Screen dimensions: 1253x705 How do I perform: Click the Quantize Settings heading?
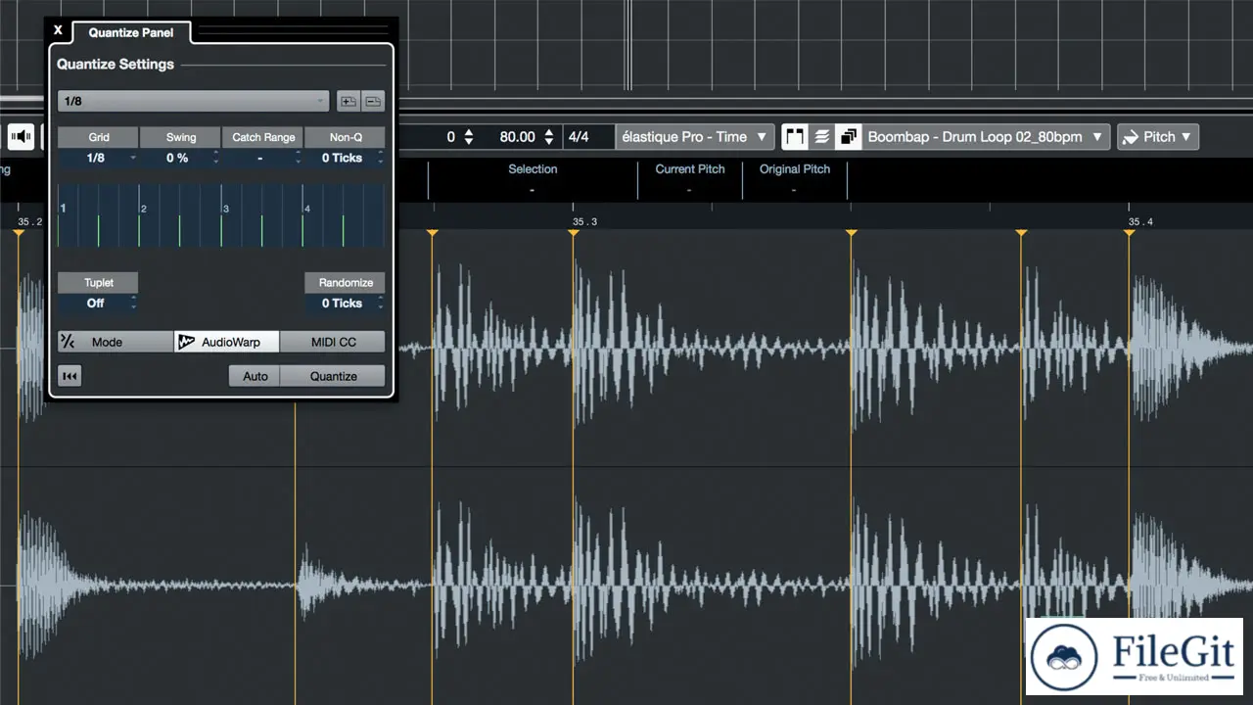click(x=116, y=65)
